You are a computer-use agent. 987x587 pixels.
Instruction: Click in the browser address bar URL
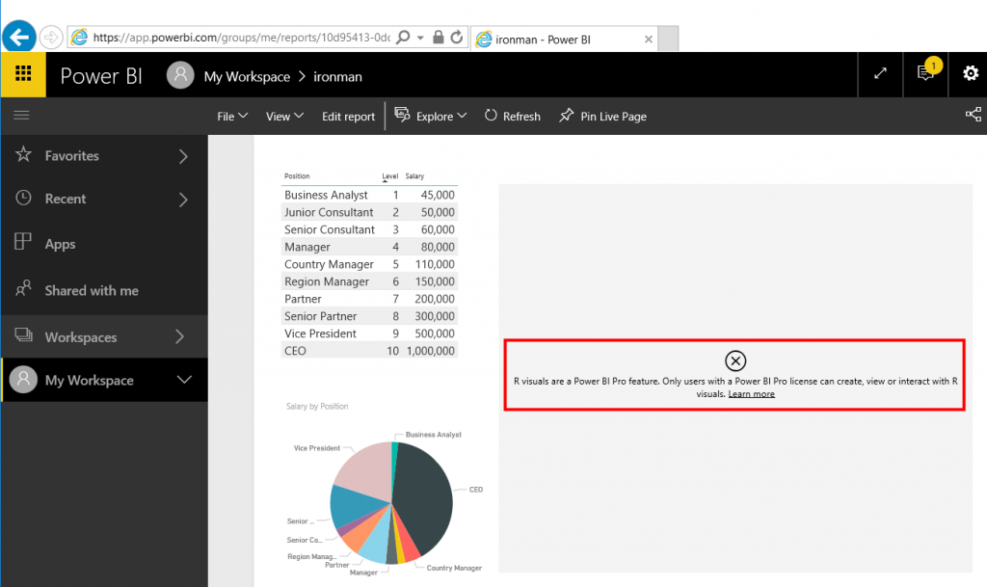(241, 38)
